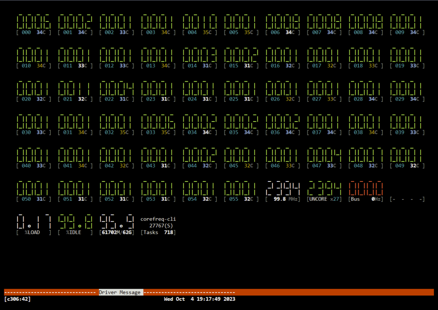Select the core 050 31C label
Screen dimensions: 438x310
34,199
